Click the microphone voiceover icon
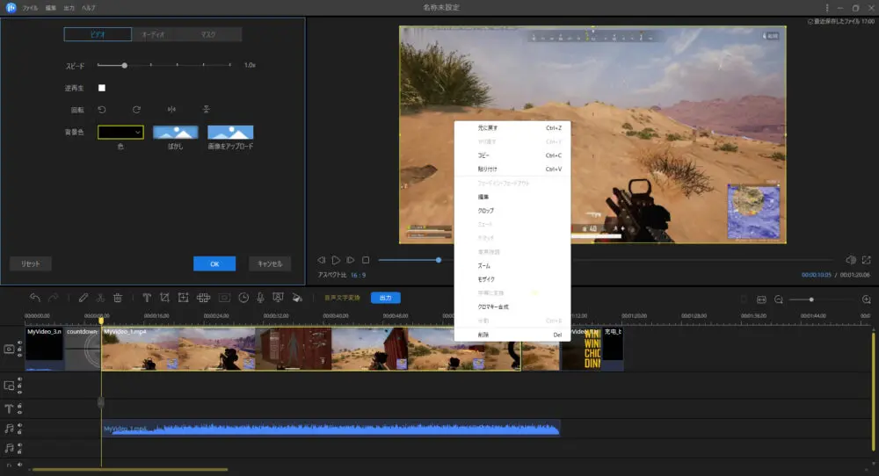Screen dimensions: 879x476 (261, 298)
